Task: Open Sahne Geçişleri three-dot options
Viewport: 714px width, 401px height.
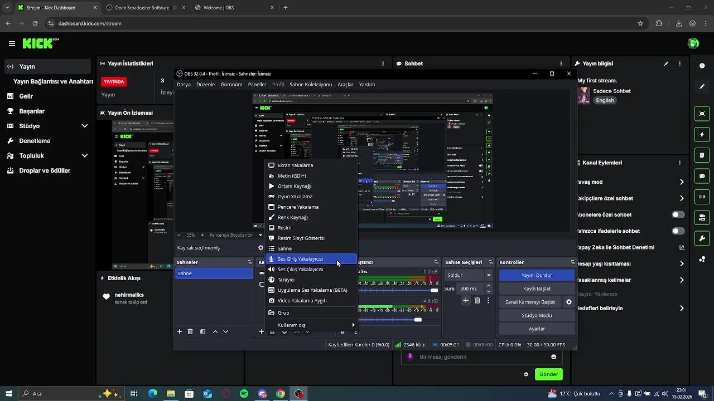Action: point(488,300)
